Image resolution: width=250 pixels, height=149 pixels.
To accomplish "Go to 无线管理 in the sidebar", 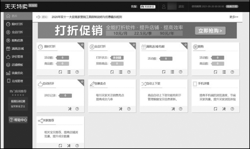I will point(18,81).
